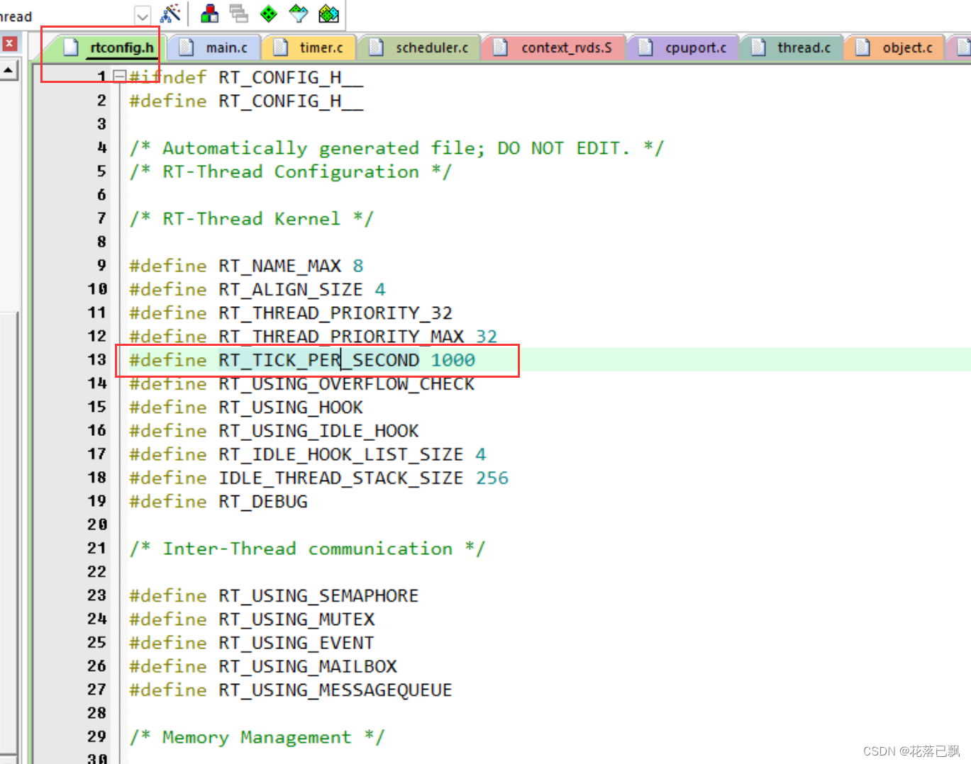Viewport: 971px width, 764px height.
Task: Click RT_ALIGN_SIZE on line 10
Action: point(290,289)
